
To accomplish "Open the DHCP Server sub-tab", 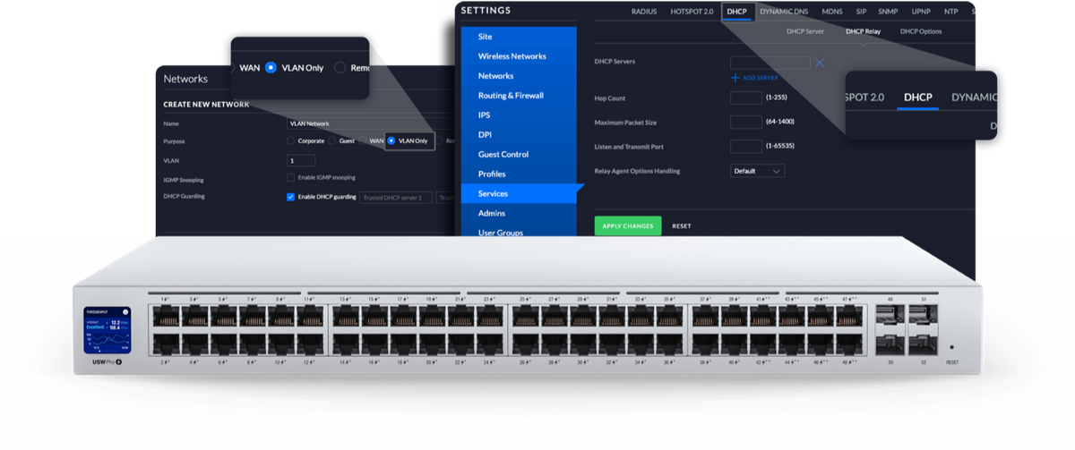I will (804, 31).
